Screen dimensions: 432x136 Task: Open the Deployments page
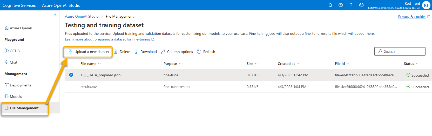pos(18,85)
